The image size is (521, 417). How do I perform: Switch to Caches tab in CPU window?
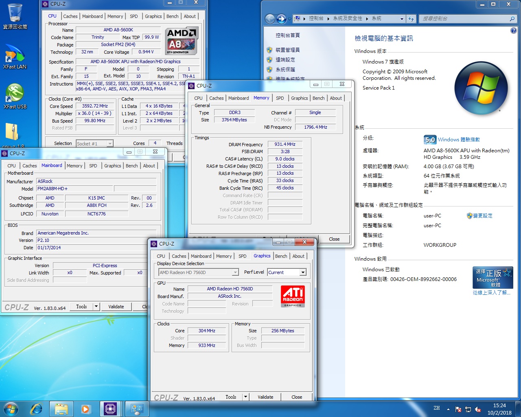click(x=70, y=16)
